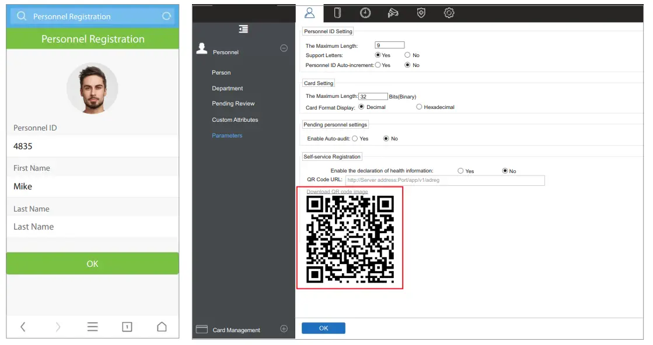Open the video camera module icon
This screenshot has height=345, width=653.
point(393,13)
